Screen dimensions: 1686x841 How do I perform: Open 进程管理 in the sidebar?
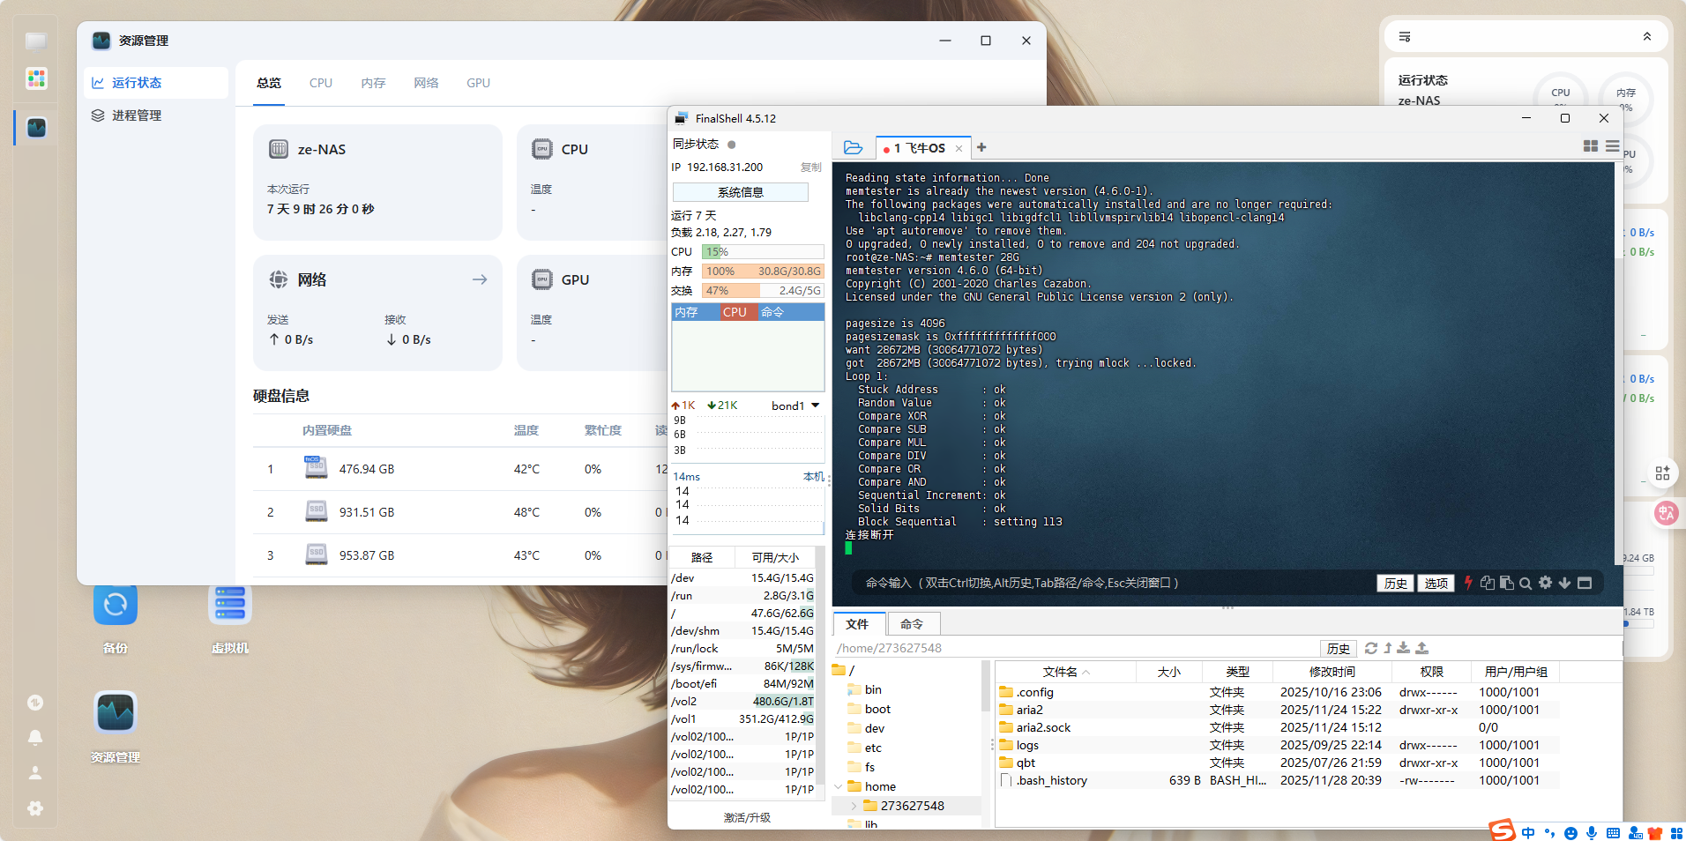click(x=137, y=115)
